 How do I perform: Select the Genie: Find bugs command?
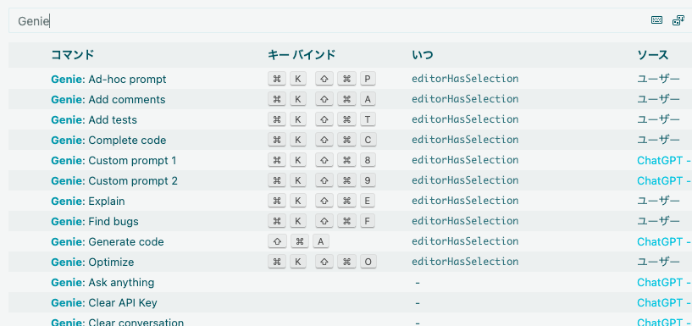[95, 222]
